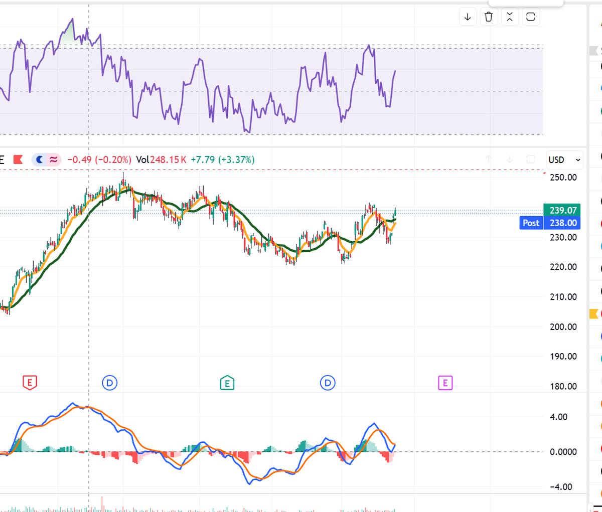The height and width of the screenshot is (512, 602).
Task: Toggle the pink approximately-equal icon in the legend
Action: click(x=53, y=159)
